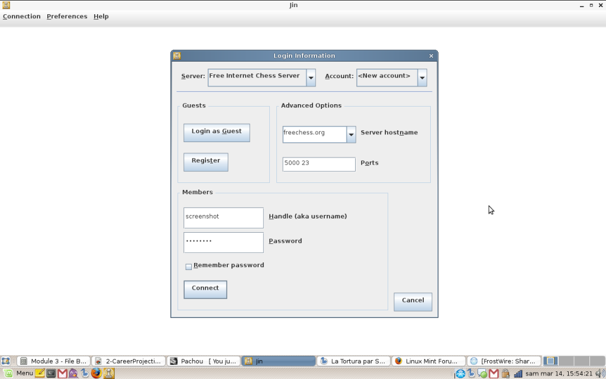Click the Ports input field

[x=319, y=165]
